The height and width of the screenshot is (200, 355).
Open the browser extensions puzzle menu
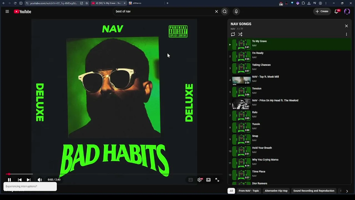point(303,3)
